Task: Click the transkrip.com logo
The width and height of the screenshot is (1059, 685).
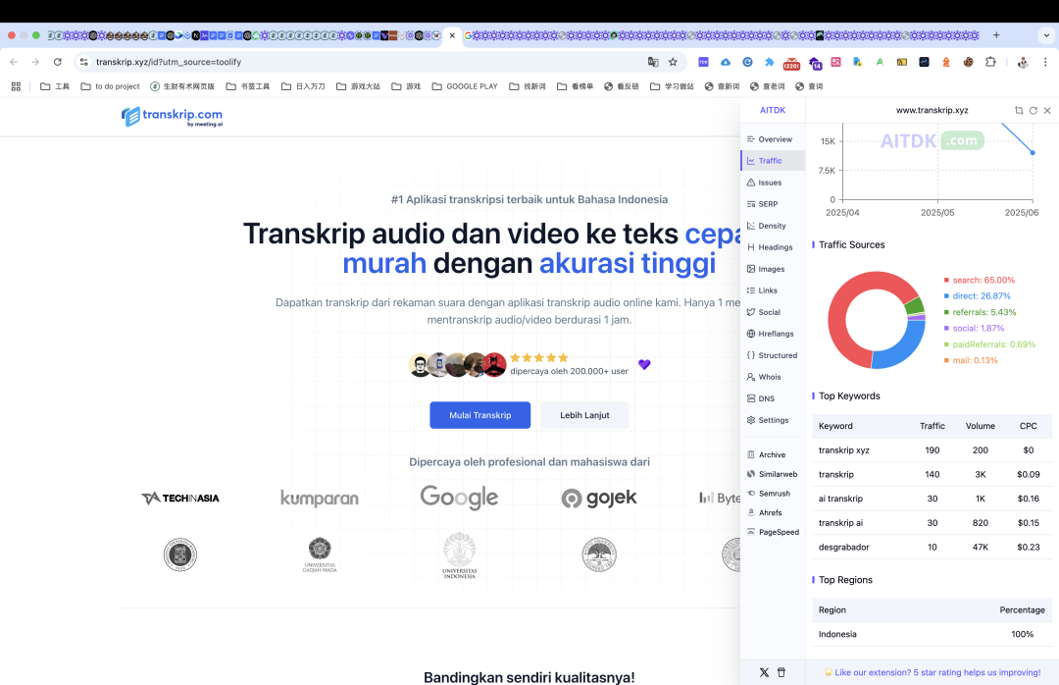Action: [173, 117]
